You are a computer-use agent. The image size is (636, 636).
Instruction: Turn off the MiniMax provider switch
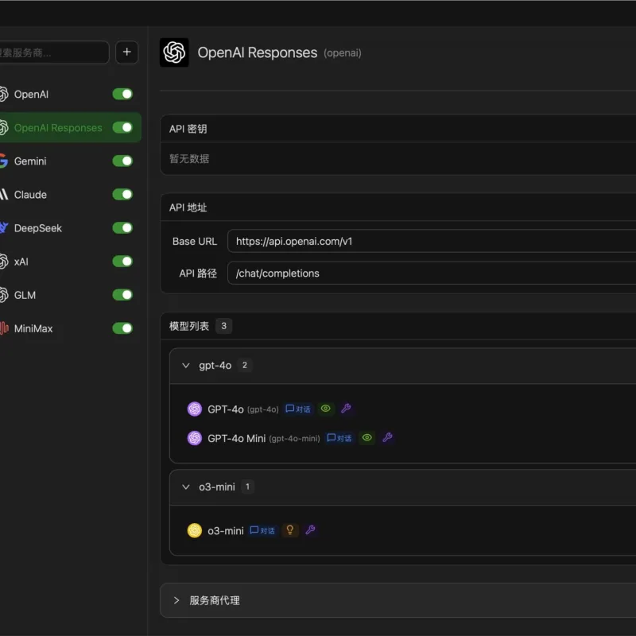(x=122, y=328)
